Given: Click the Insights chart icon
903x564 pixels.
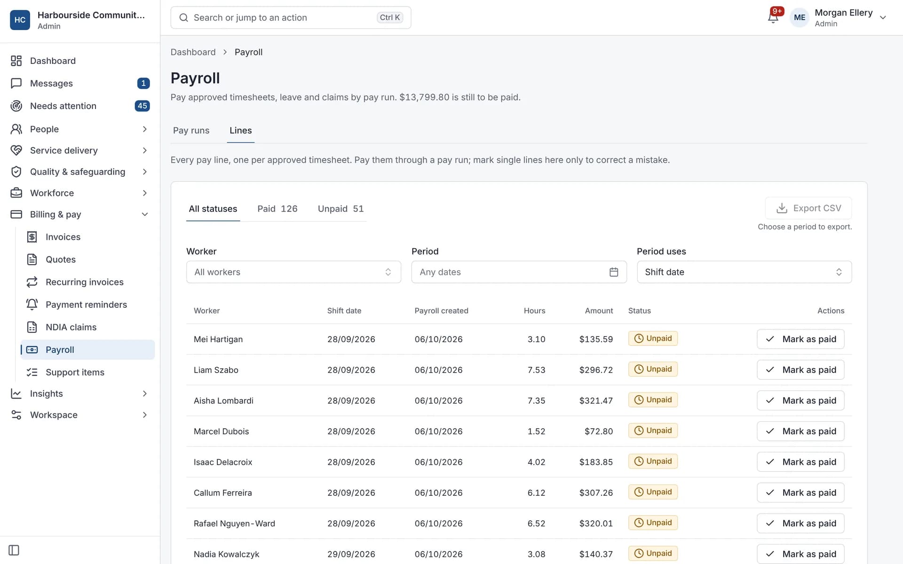Looking at the screenshot, I should 16,393.
